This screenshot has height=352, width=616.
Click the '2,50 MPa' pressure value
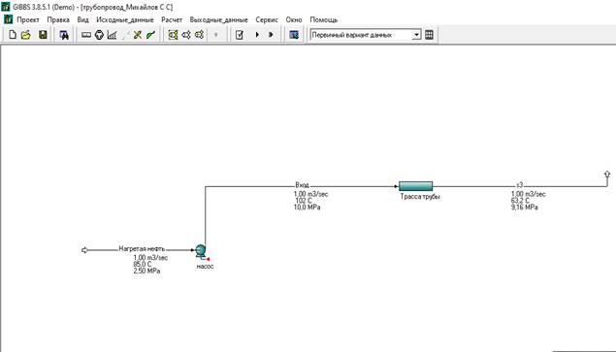[146, 272]
